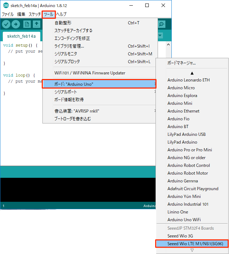
Task: Select LilyPad Arduino board
Action: [192, 142]
